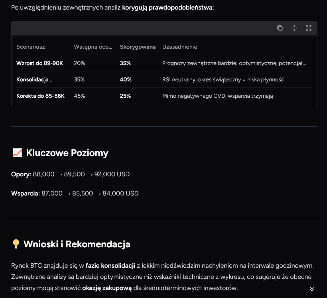Click the lightbulb emoji beside Wnioski
327x298 pixels.
(x=16, y=244)
